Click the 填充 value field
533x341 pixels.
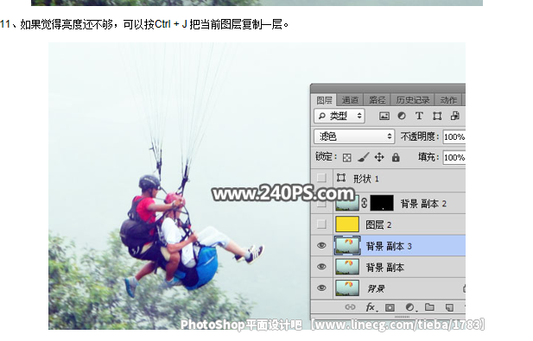pos(454,158)
